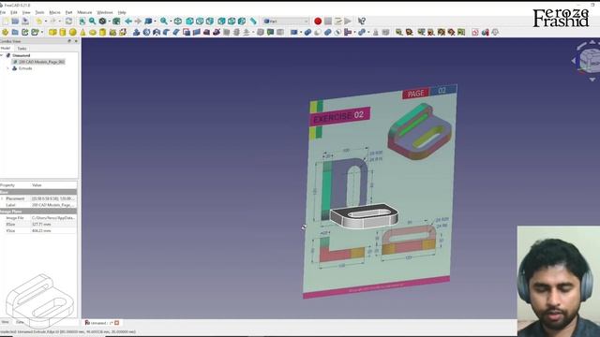Open the Draw style dropdown arrow
Screen dimensions: 600x337
pos(109,22)
